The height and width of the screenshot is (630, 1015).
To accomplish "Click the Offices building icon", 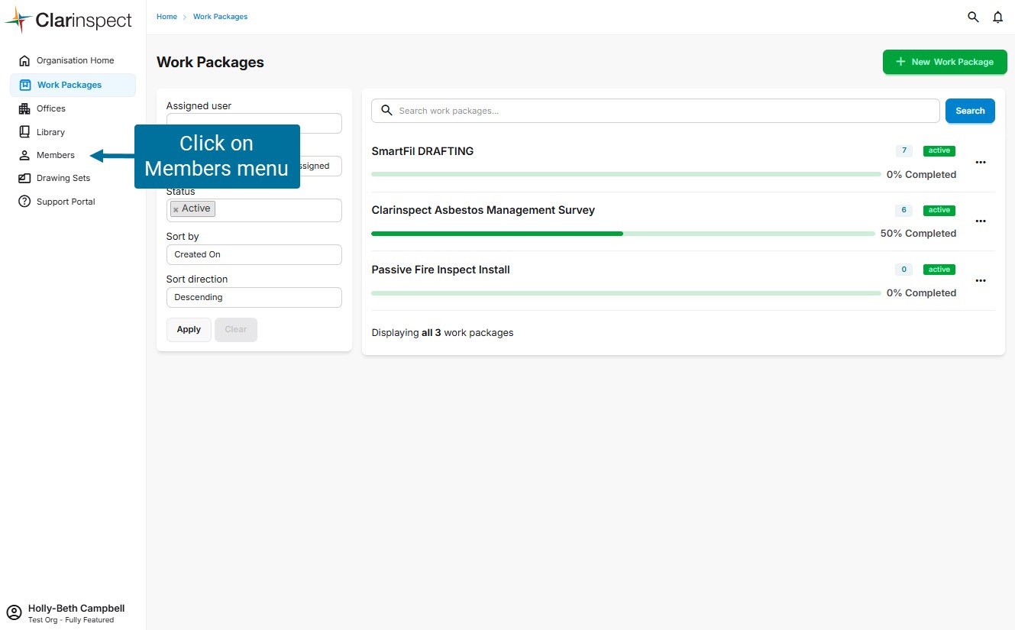I will pyautogui.click(x=24, y=108).
